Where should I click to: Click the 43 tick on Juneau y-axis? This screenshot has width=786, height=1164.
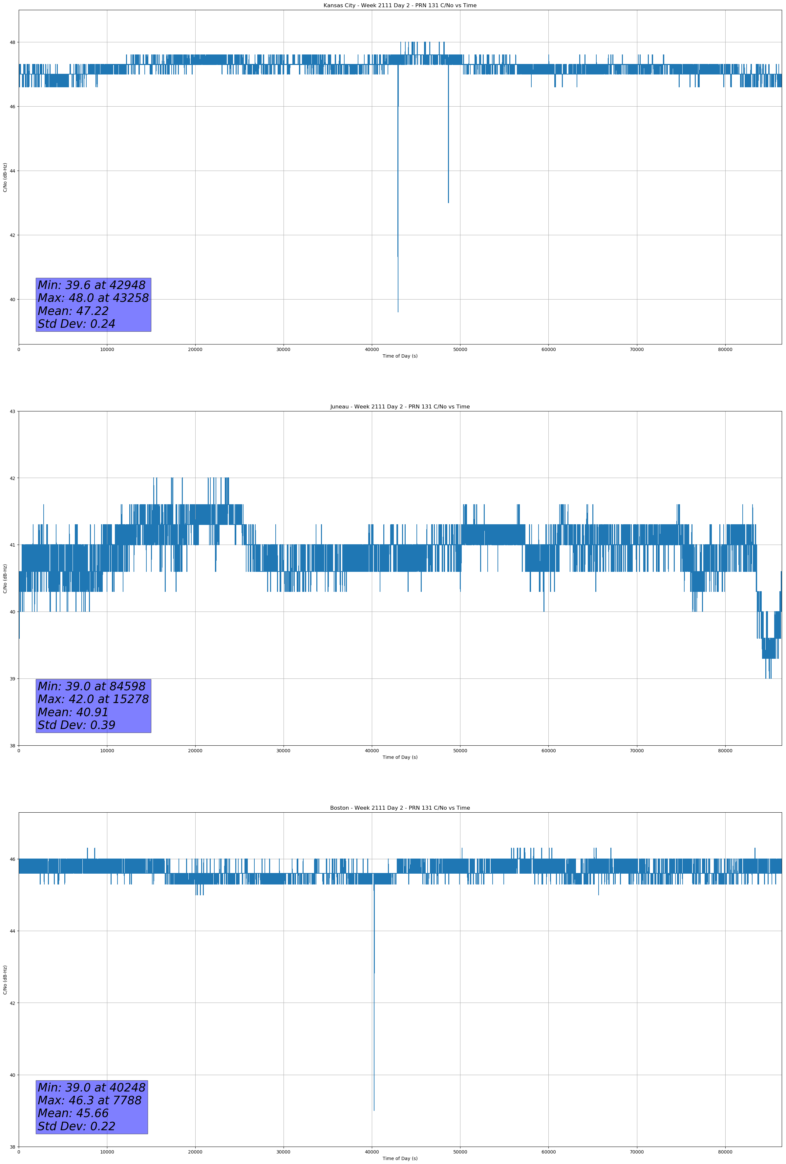tap(12, 412)
